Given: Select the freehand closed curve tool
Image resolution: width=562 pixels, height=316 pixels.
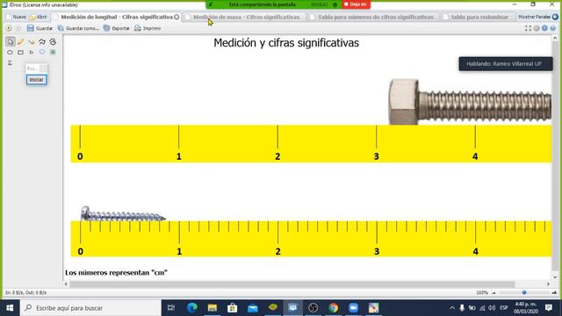Looking at the screenshot, I should click(x=53, y=42).
